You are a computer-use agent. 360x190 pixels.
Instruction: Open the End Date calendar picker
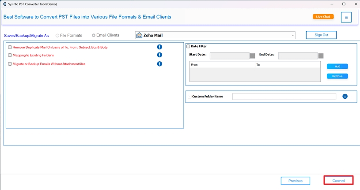click(x=321, y=56)
